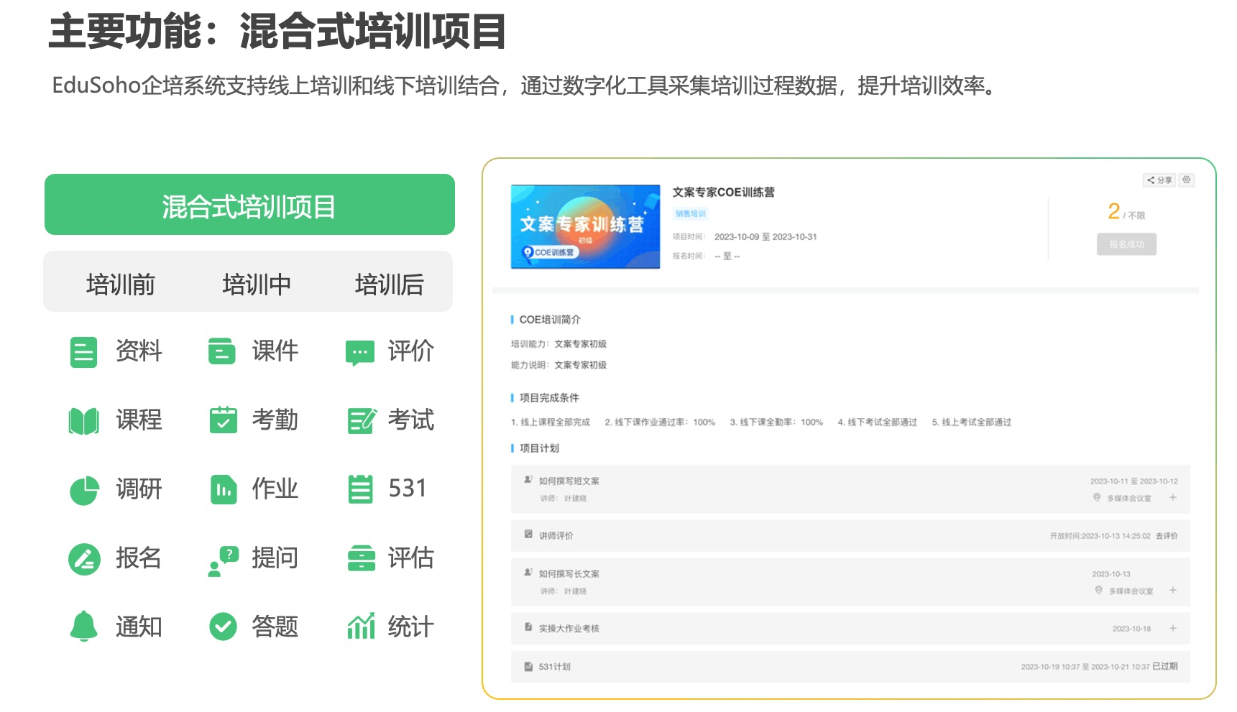Click the 课件 archive box icon
The width and height of the screenshot is (1237, 712).
(221, 351)
